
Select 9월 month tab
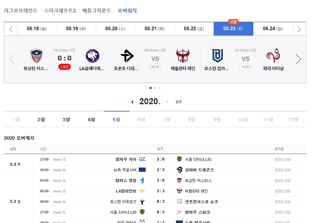(x=217, y=119)
